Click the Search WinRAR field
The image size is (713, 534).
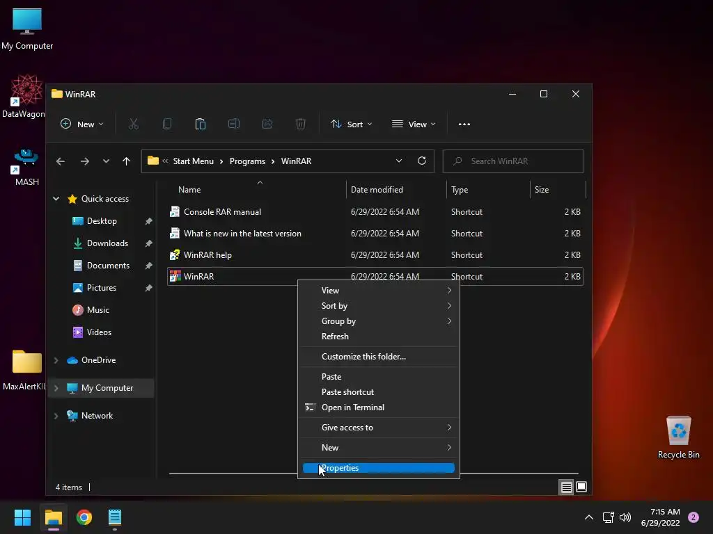513,161
